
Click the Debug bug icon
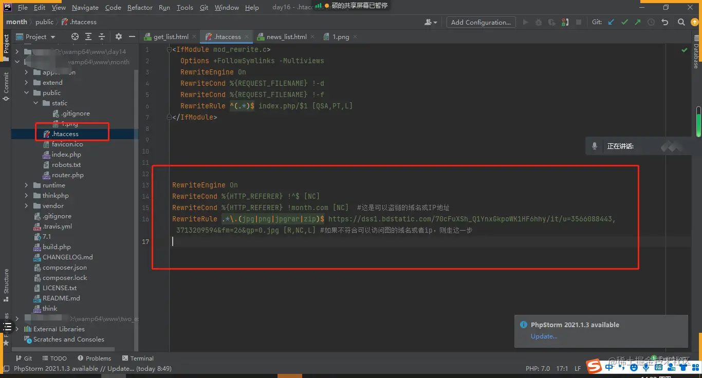point(539,22)
